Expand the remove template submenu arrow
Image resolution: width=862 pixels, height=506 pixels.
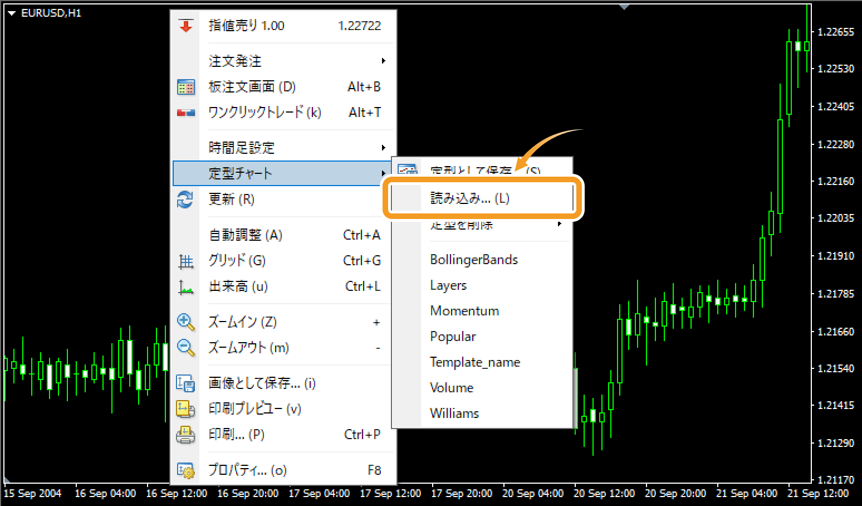tap(560, 224)
